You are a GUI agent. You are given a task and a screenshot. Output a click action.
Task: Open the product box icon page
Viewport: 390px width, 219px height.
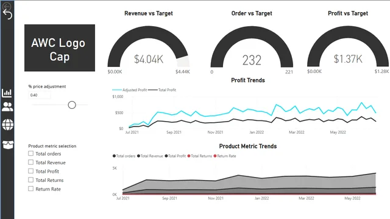click(8, 145)
